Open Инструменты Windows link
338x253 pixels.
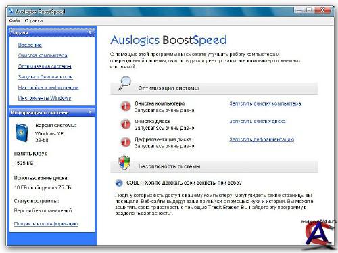tap(45, 98)
